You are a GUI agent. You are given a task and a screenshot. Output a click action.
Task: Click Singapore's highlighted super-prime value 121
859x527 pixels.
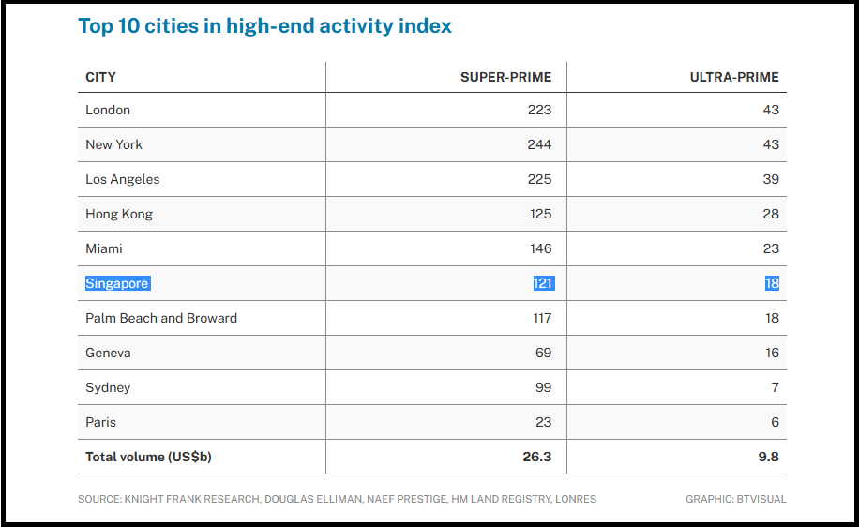click(x=543, y=283)
